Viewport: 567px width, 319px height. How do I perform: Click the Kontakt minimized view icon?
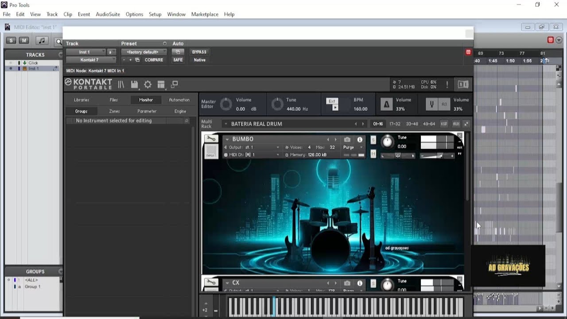(x=175, y=84)
